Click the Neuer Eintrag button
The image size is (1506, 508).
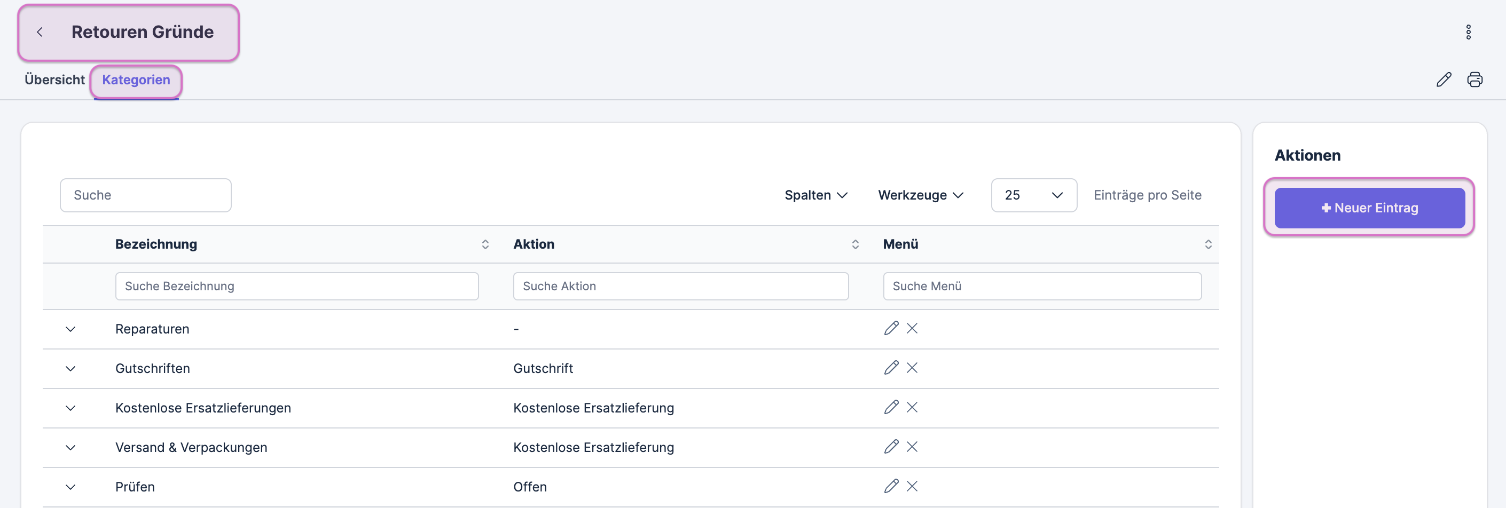click(1369, 208)
